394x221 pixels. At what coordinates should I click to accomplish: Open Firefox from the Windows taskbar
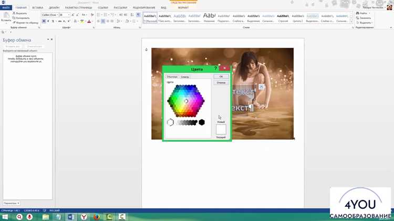pos(97,217)
